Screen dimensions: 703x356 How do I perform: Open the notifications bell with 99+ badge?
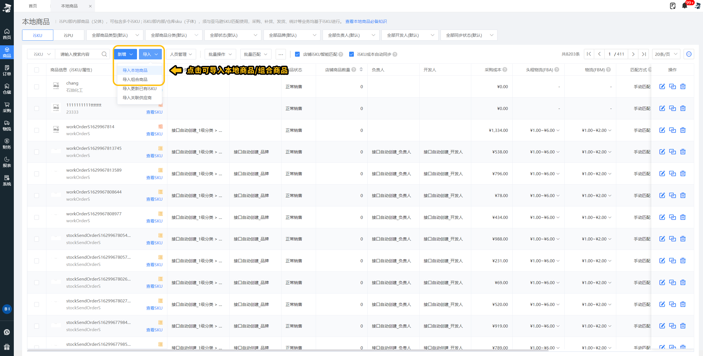click(x=684, y=6)
